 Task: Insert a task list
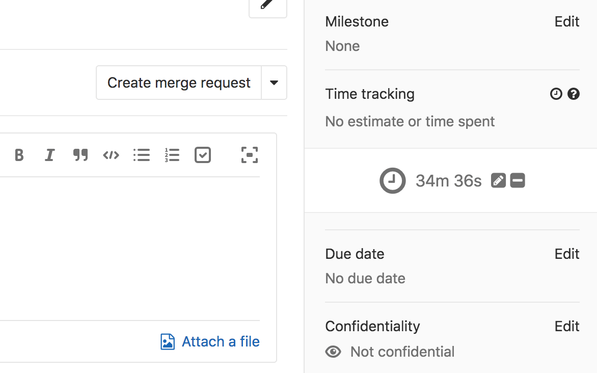[202, 155]
